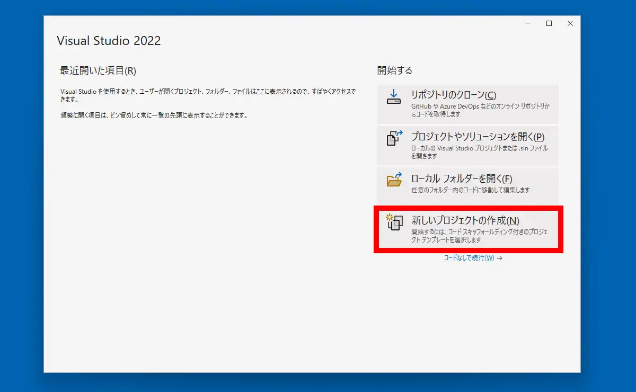
Task: Follow the コードなしで続行(W) link
Action: click(x=473, y=258)
